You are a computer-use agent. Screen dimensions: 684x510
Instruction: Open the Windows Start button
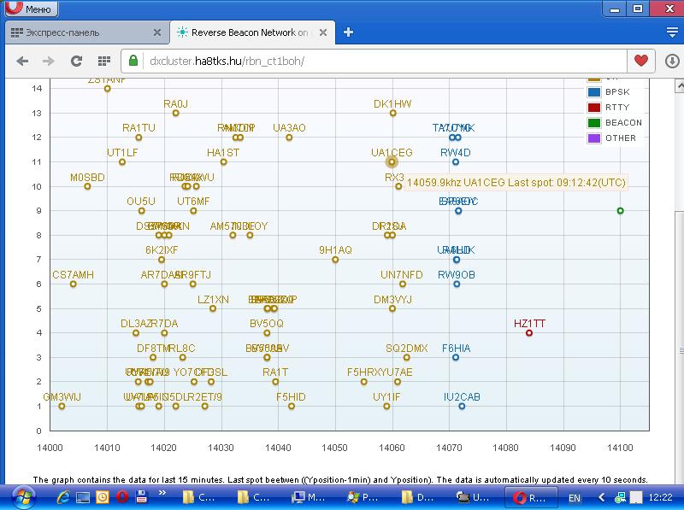coord(23,497)
